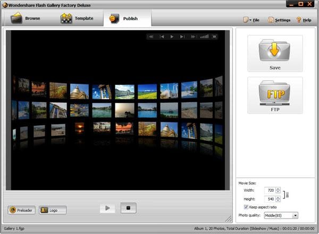This screenshot has width=319, height=234.
Task: Open the Settings menu
Action: point(279,20)
